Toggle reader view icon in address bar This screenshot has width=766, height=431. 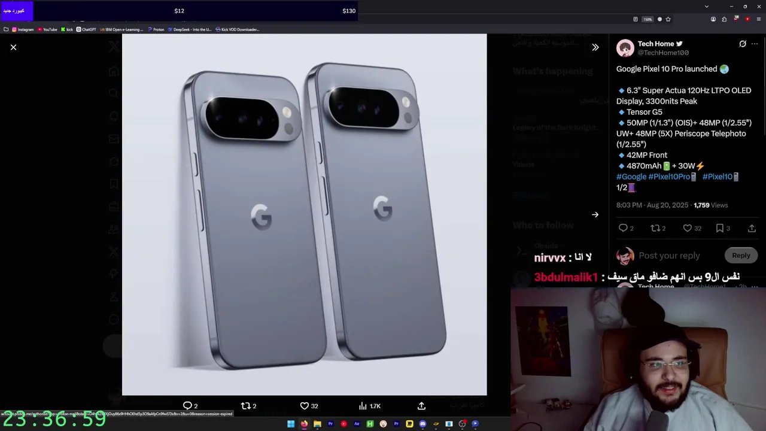(x=636, y=19)
